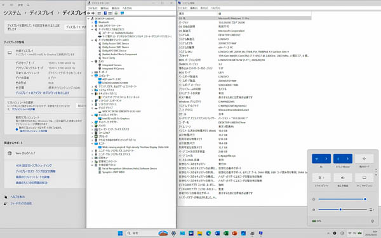Open the Settings hamburger navigation menu

pos(11,5)
